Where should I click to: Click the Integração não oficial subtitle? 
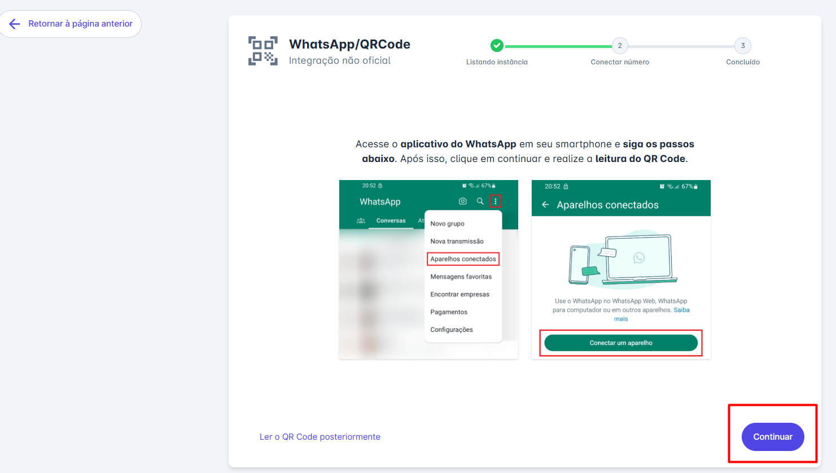340,60
